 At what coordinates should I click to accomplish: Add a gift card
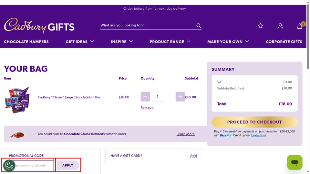click(x=193, y=156)
